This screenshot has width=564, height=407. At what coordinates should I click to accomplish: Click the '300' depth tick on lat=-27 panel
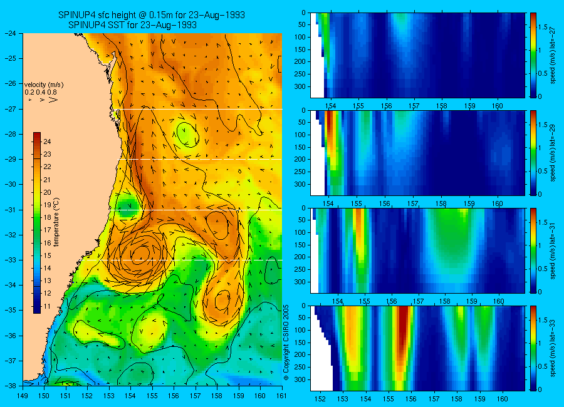pyautogui.click(x=300, y=86)
